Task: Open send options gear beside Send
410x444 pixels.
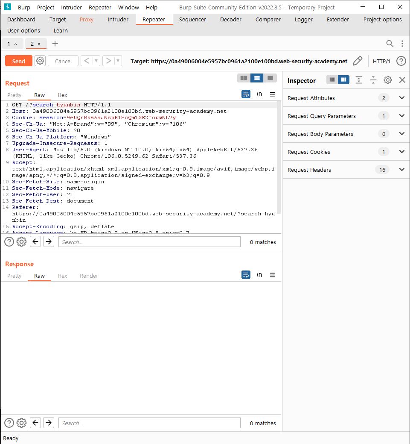Action: 40,61
